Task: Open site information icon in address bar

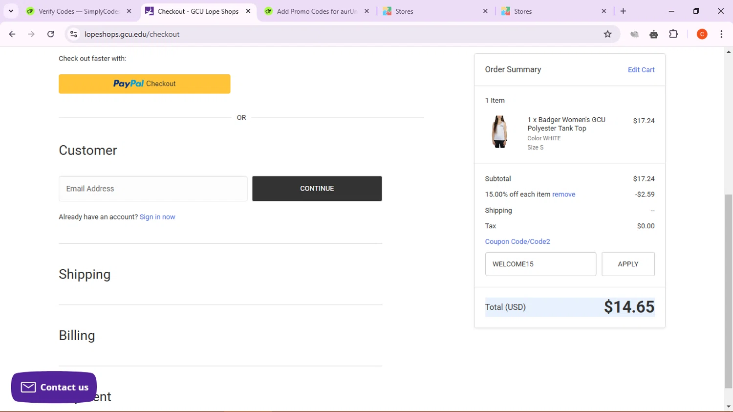Action: [74, 34]
